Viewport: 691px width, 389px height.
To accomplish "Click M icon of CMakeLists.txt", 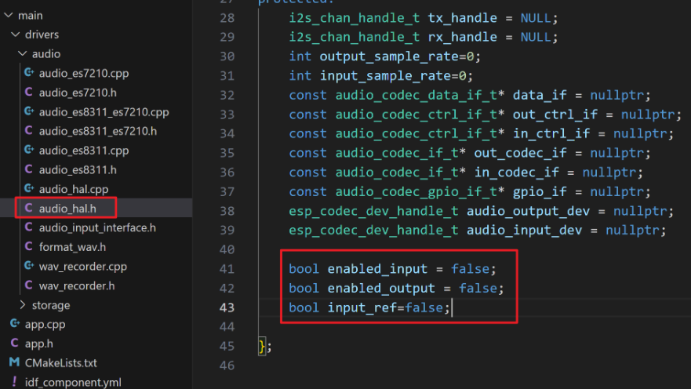I will coord(15,362).
